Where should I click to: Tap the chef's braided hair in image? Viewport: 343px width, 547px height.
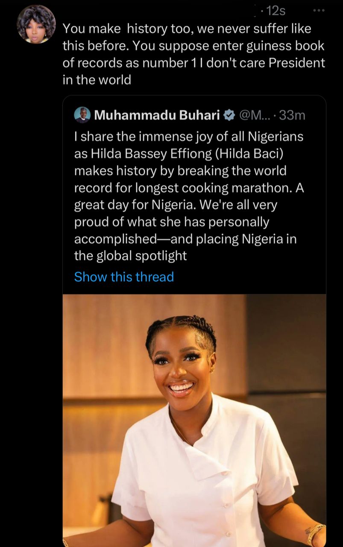point(182,331)
